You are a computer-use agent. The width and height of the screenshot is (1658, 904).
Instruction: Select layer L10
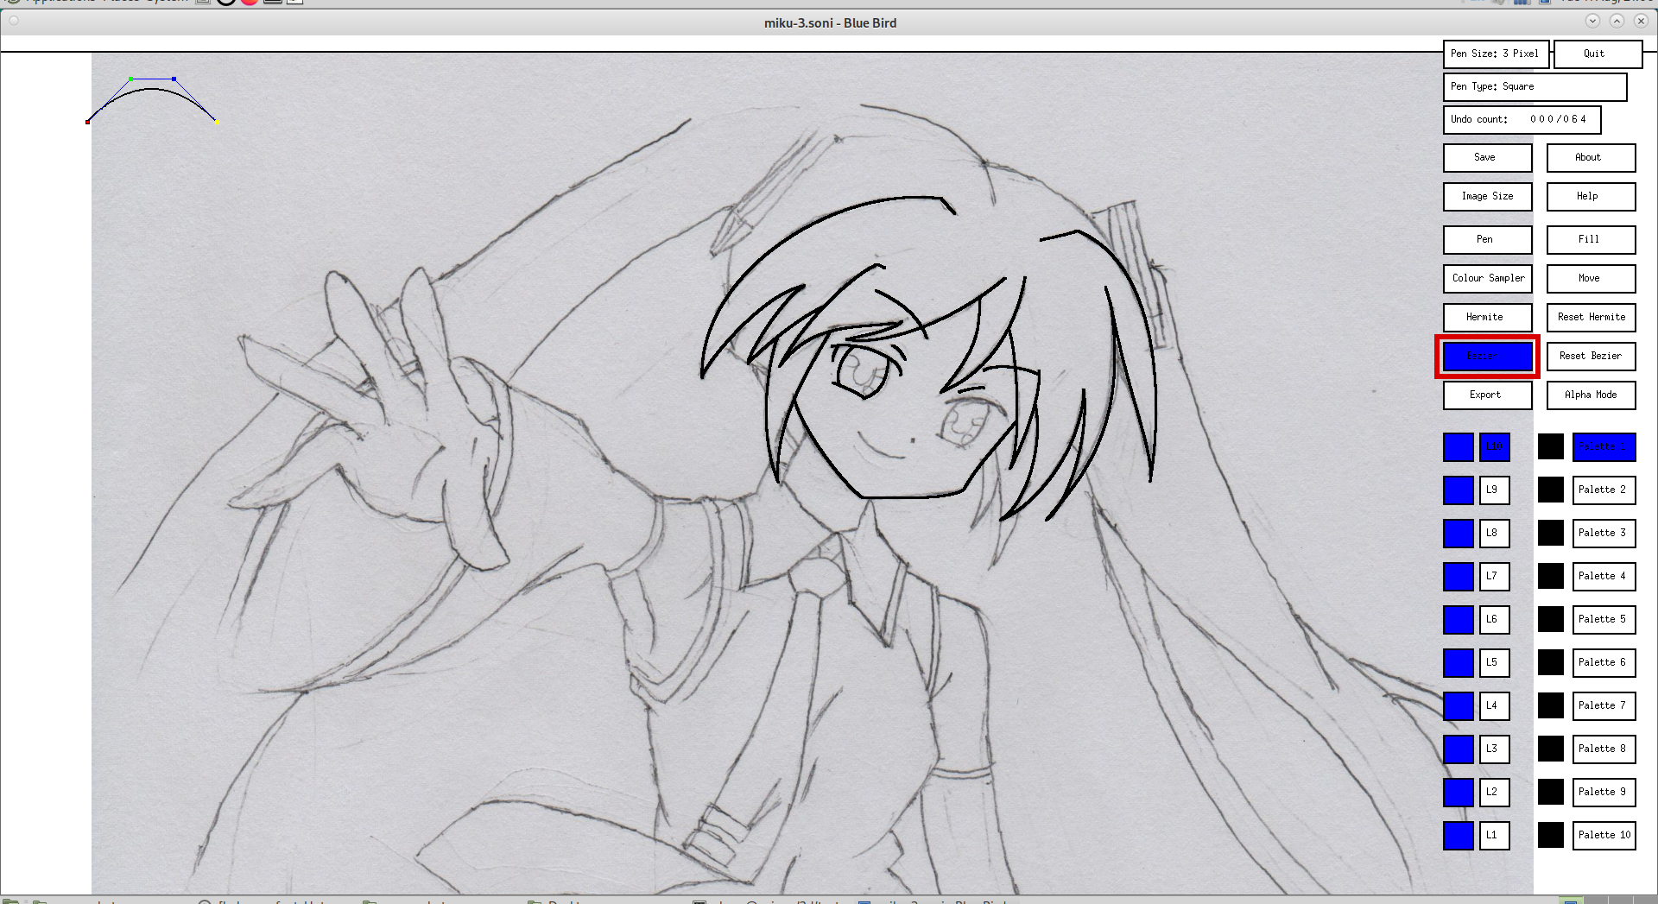click(1494, 447)
